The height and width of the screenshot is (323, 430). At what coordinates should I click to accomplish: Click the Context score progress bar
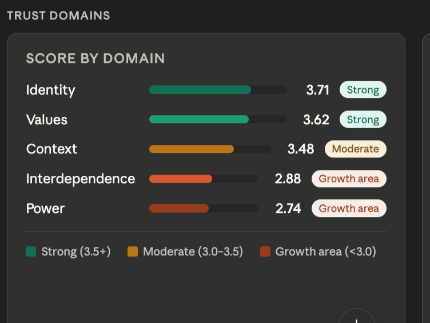(210, 149)
